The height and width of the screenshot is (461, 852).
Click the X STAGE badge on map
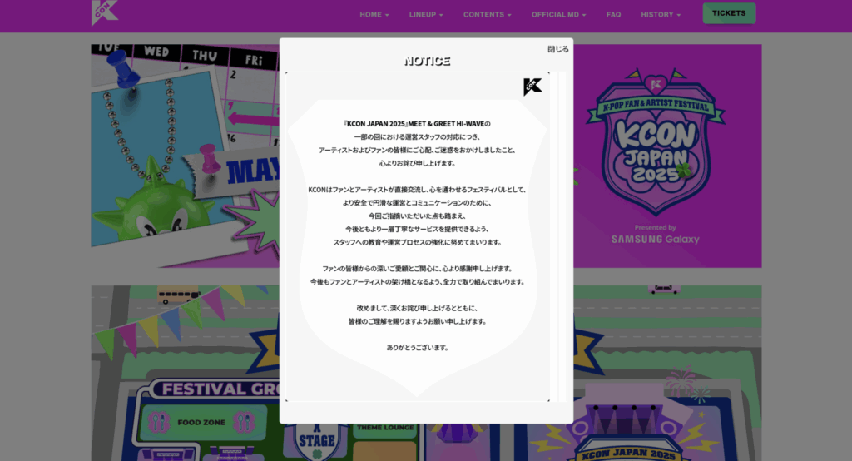click(x=317, y=440)
